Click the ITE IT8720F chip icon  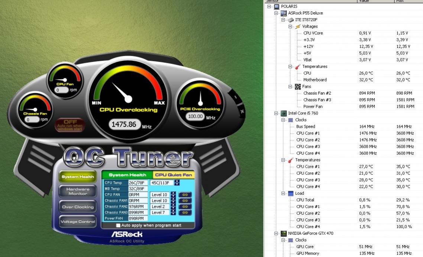pyautogui.click(x=291, y=20)
